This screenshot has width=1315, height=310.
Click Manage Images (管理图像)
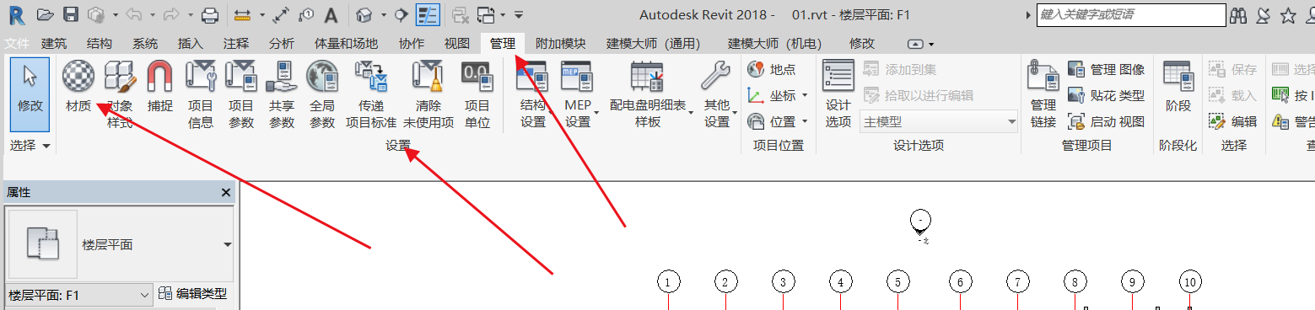[1107, 69]
